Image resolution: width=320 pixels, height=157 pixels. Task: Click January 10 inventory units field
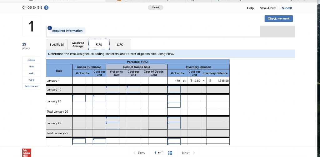174,90
